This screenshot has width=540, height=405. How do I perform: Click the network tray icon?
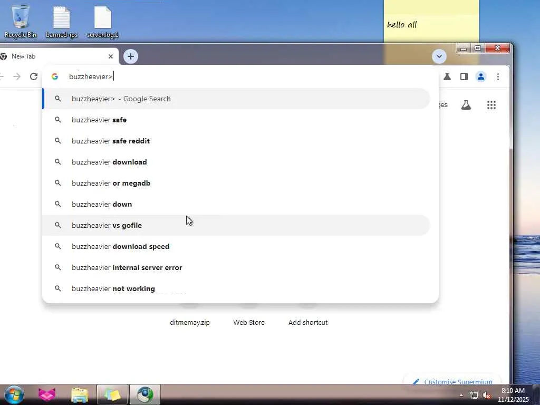coord(474,396)
